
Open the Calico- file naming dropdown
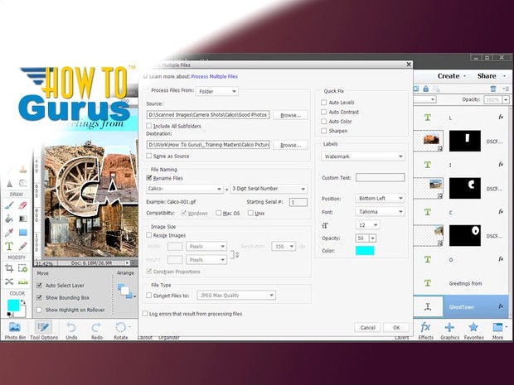coord(185,189)
